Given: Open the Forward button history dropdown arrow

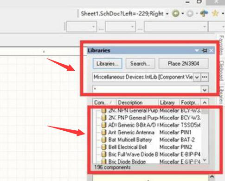Looking at the screenshot, I should (197, 13).
